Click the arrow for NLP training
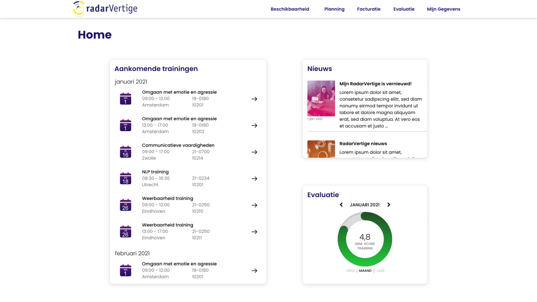537x302 pixels. 254,179
